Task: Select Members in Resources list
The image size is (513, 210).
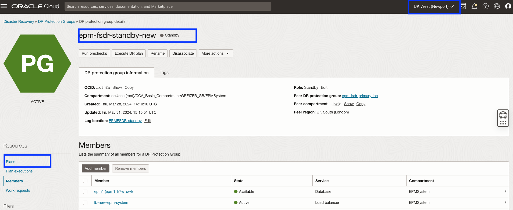Action: tap(14, 181)
